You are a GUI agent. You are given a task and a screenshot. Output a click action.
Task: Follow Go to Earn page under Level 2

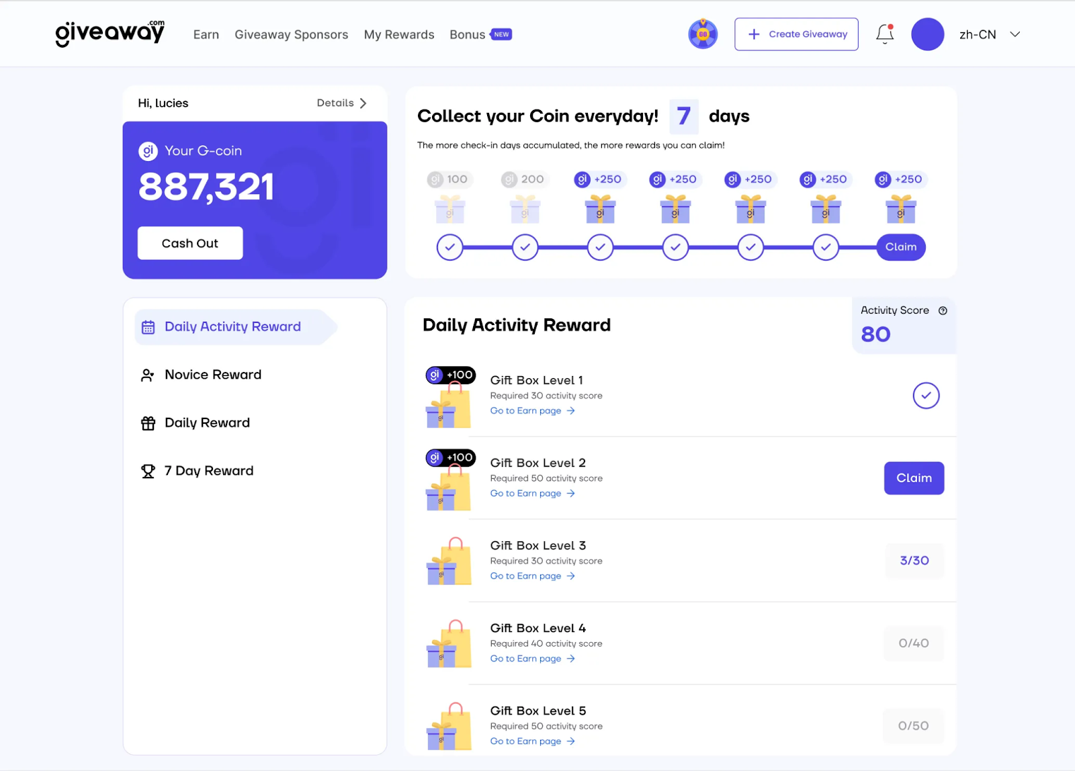[533, 494]
